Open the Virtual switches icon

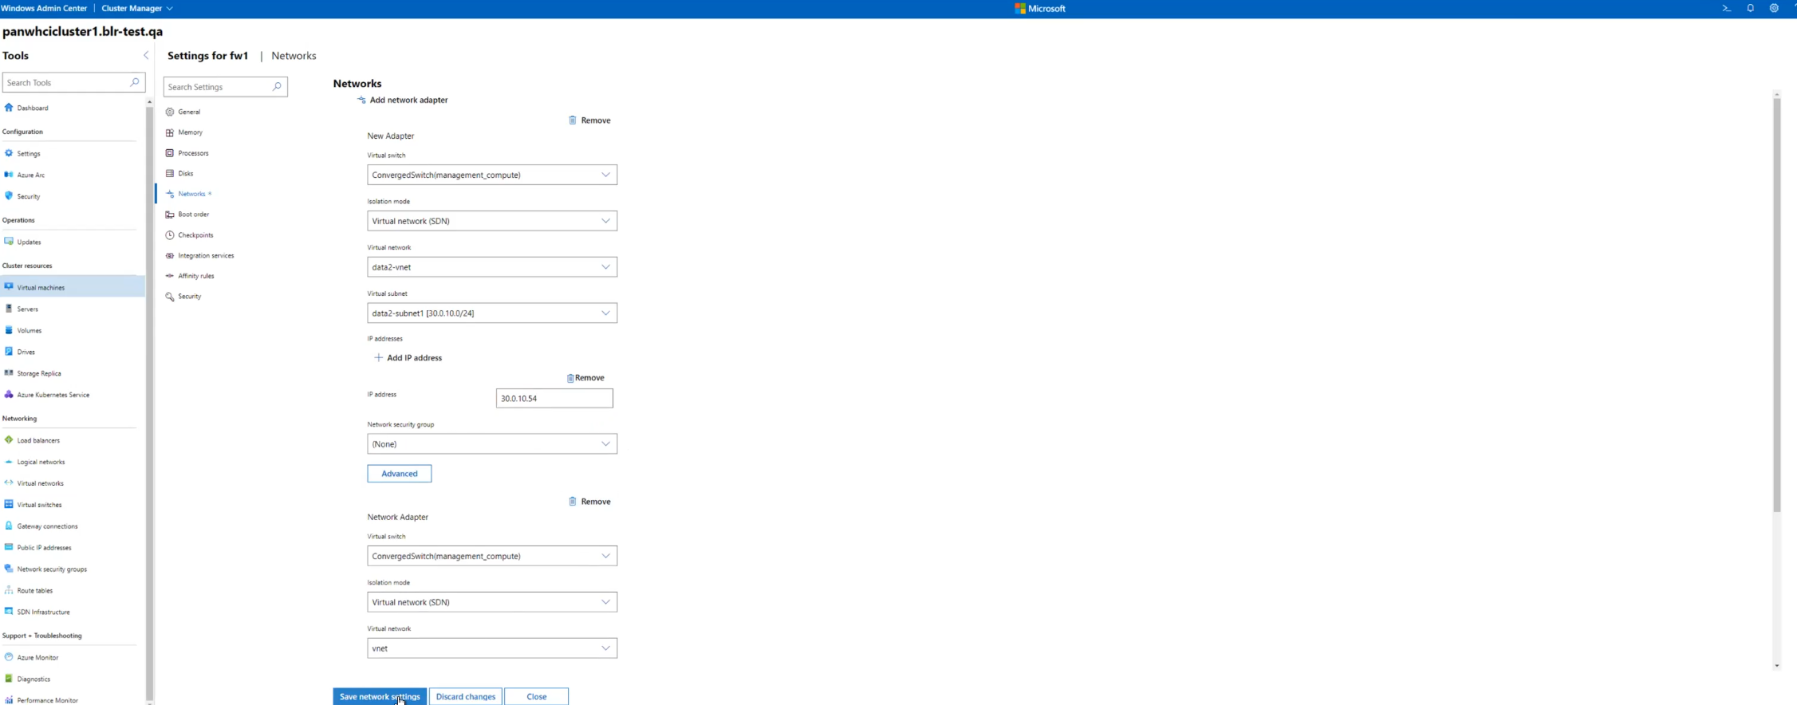pos(9,505)
